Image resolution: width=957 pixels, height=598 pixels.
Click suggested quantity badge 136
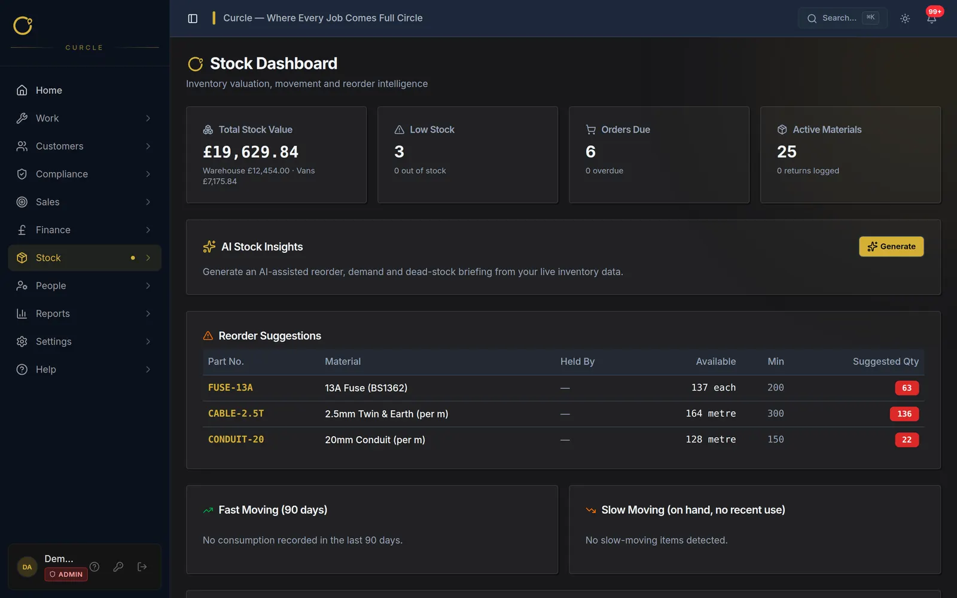tap(904, 414)
